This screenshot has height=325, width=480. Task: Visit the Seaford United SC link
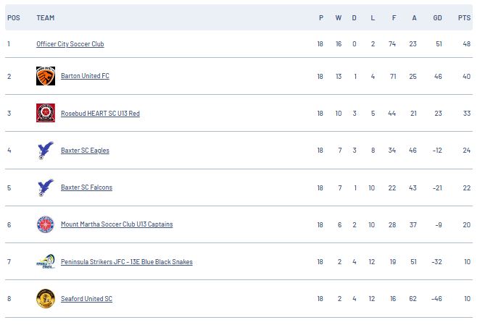coord(86,299)
